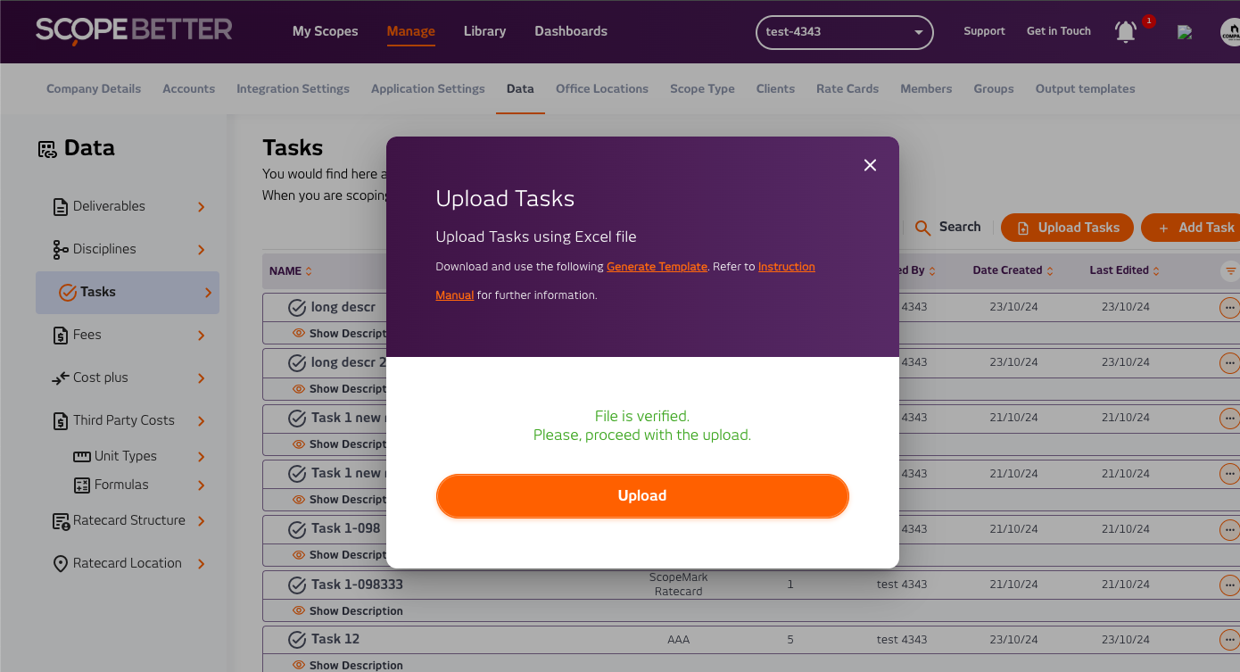Click the Ratecard Location pin icon

(61, 564)
